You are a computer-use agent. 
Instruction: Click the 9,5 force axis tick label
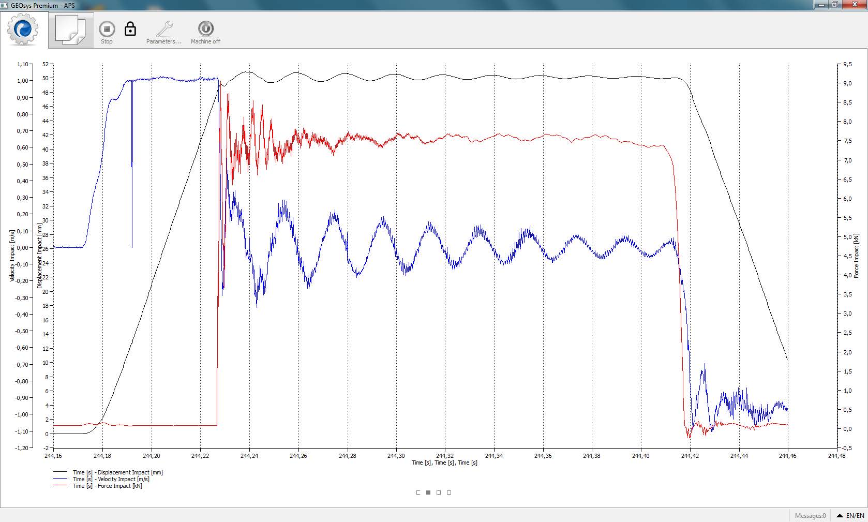coord(847,64)
